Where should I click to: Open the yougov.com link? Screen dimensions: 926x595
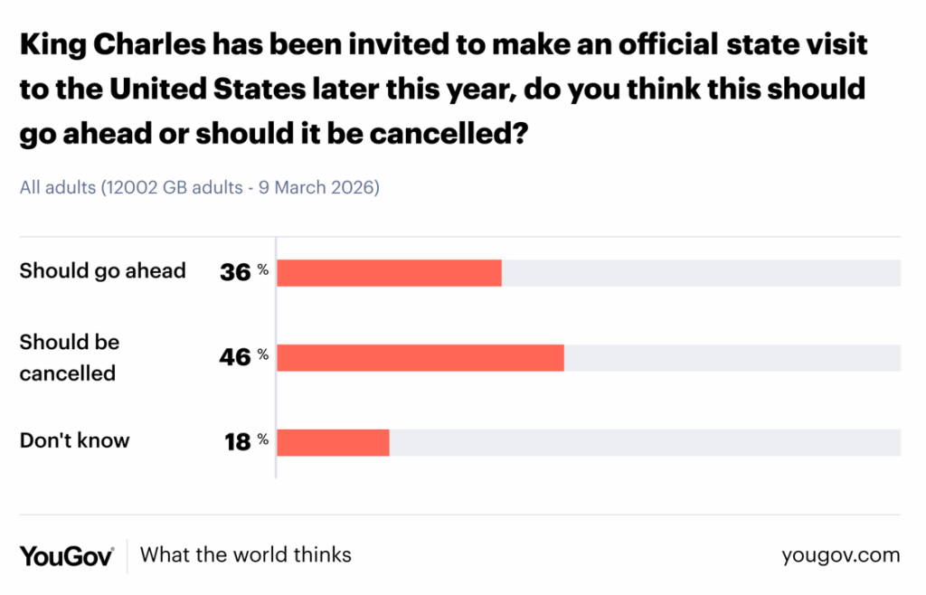[841, 555]
